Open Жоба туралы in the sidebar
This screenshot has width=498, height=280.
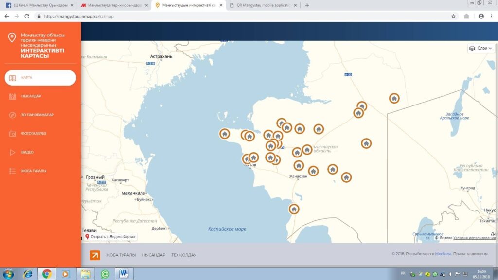click(x=34, y=171)
